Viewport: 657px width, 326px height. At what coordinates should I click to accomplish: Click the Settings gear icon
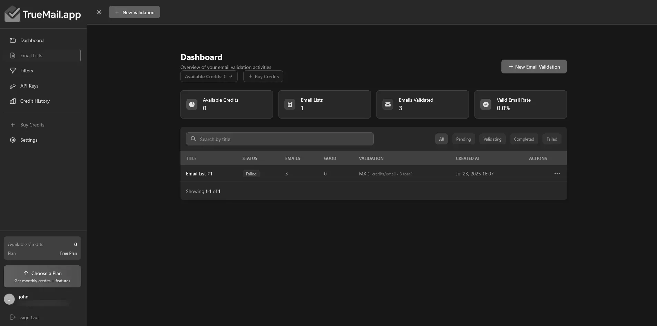[13, 140]
